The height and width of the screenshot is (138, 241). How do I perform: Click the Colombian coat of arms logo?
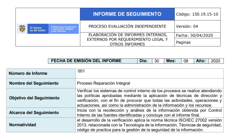click(22, 29)
